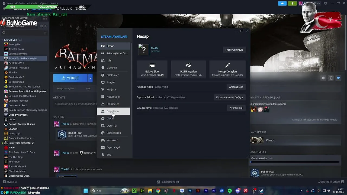This screenshot has height=195, width=347.
Task: Open Windows Start button
Action: click(x=86, y=191)
